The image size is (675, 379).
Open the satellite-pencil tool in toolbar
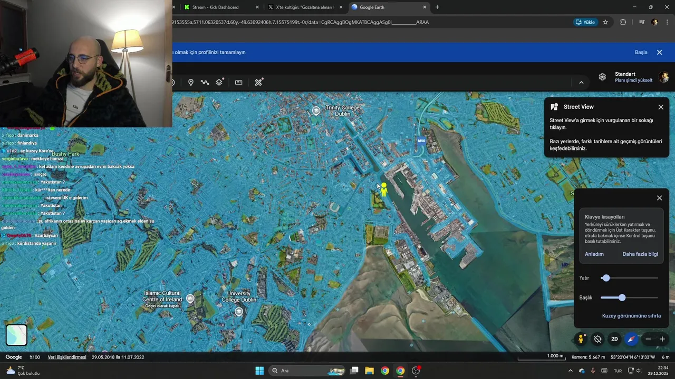tap(258, 82)
